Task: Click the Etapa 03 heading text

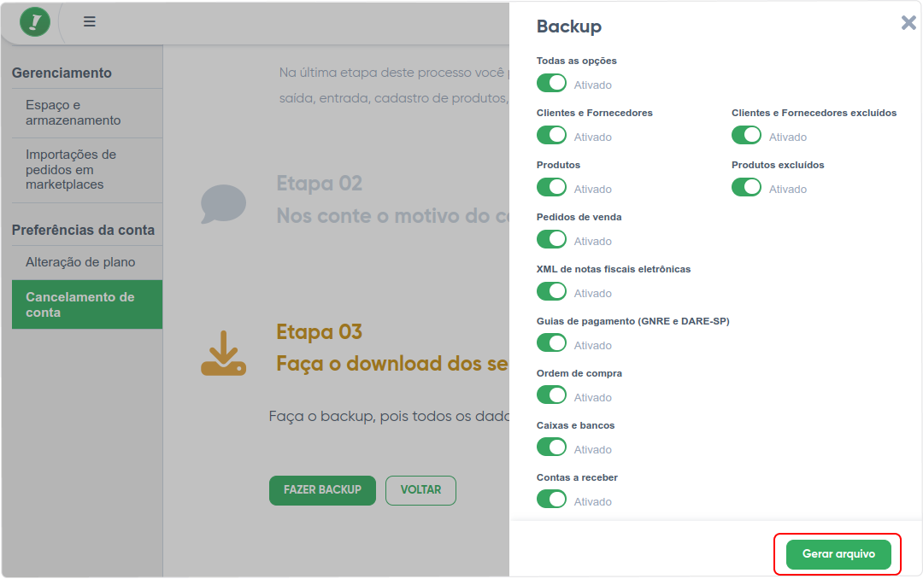Action: tap(319, 332)
